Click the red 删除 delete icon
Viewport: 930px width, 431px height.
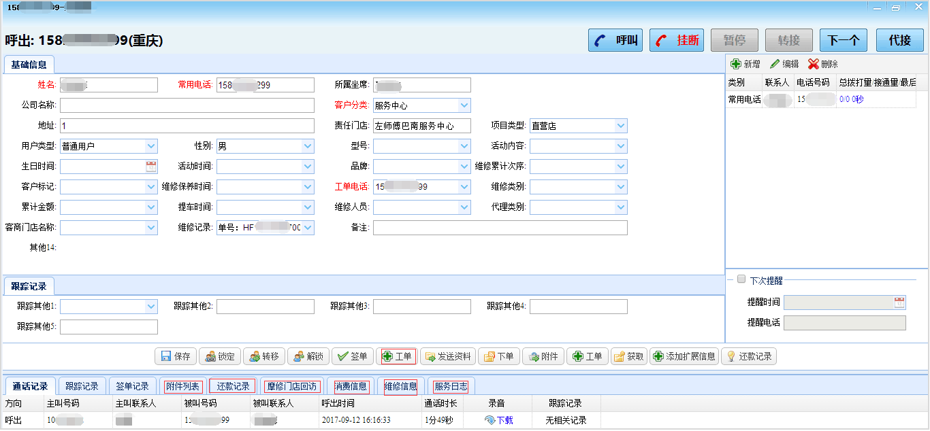tap(814, 64)
